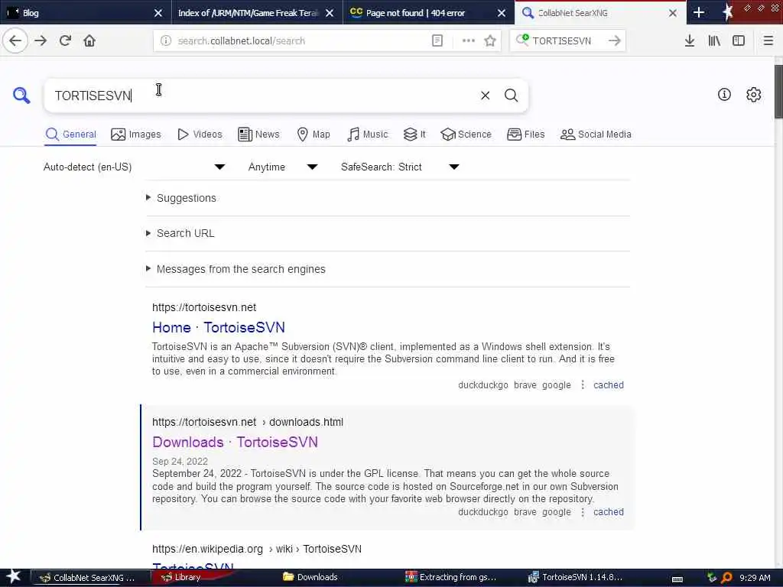This screenshot has height=587, width=783.
Task: Open the SafeSearch Strict dropdown
Action: tap(400, 167)
